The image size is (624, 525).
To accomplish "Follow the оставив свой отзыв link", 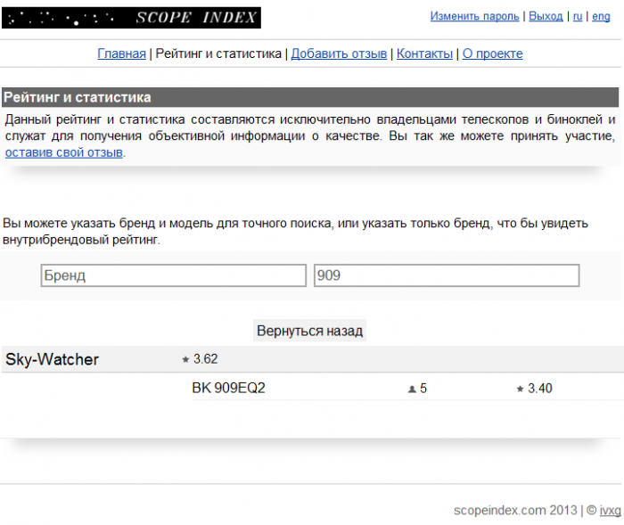I will point(63,152).
